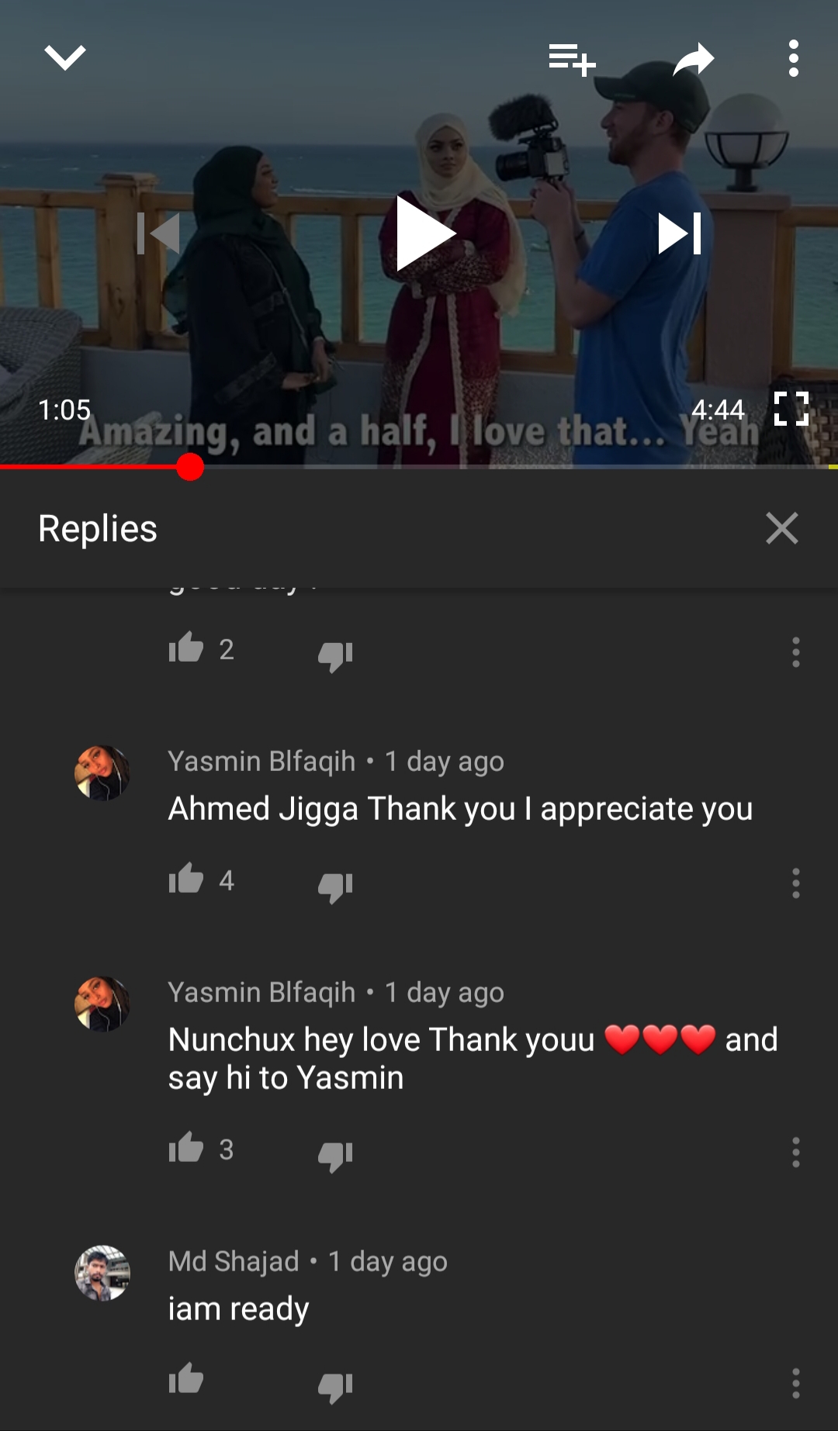The width and height of the screenshot is (838, 1431).
Task: Tap the add to playlist icon
Action: [x=572, y=59]
